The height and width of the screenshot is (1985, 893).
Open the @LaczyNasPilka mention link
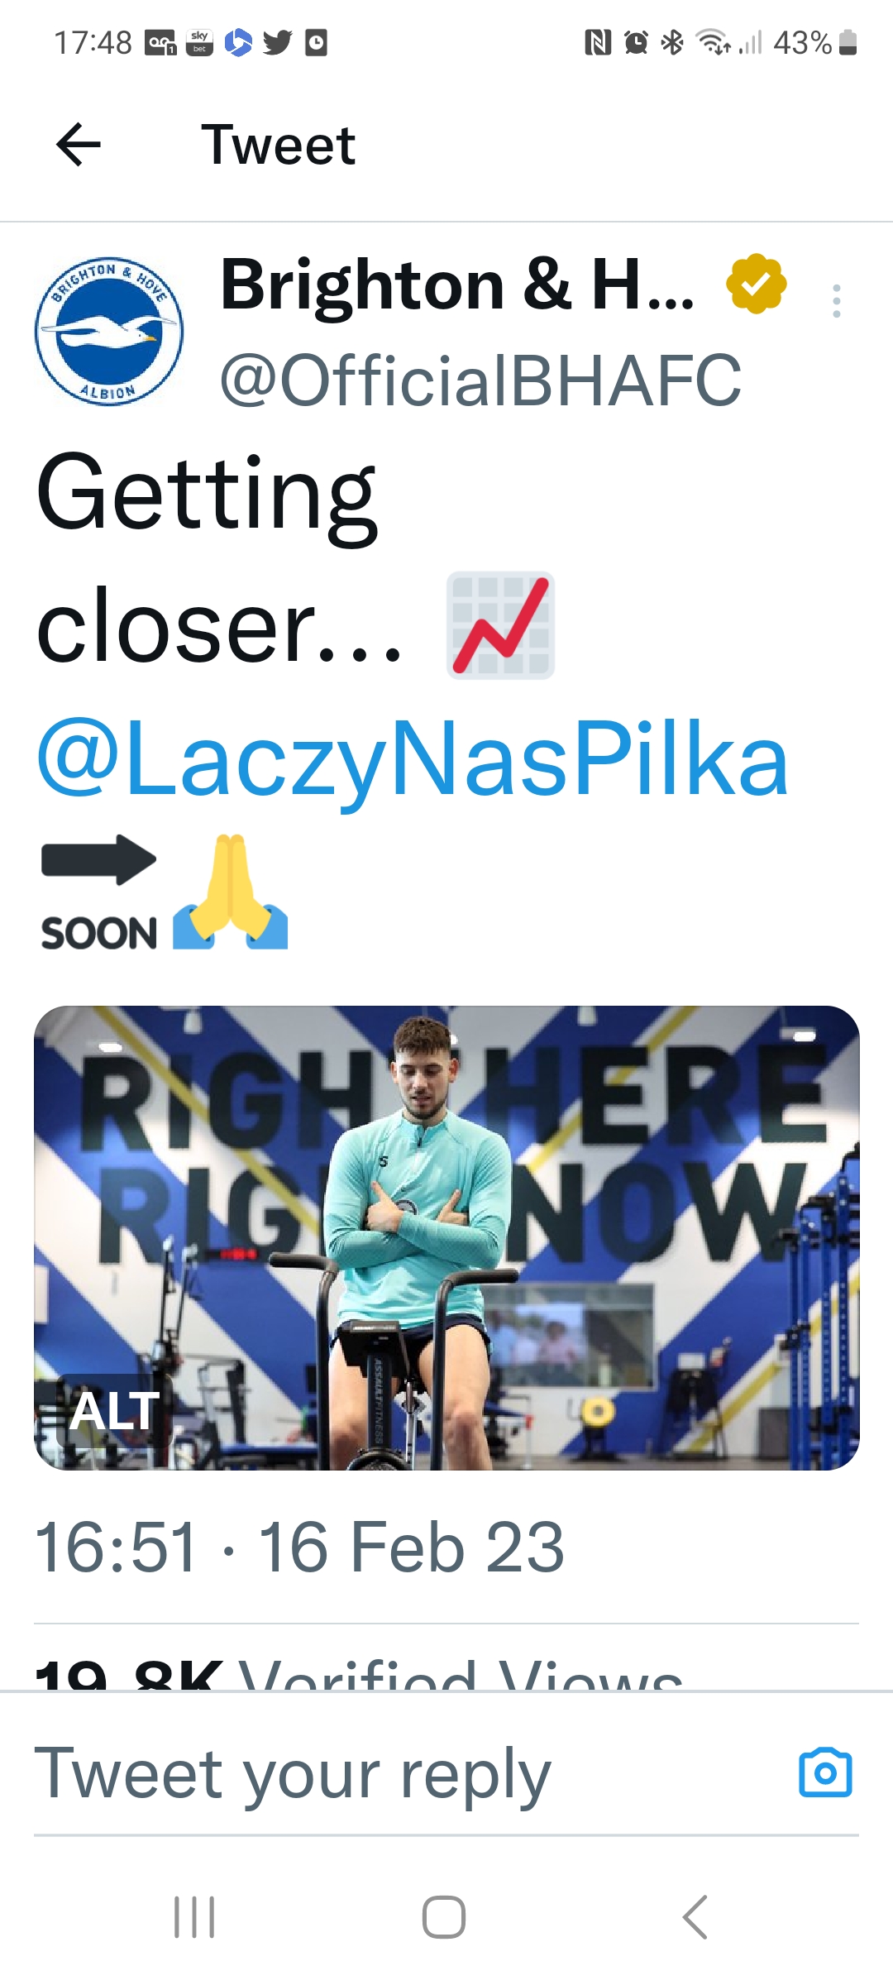[413, 759]
